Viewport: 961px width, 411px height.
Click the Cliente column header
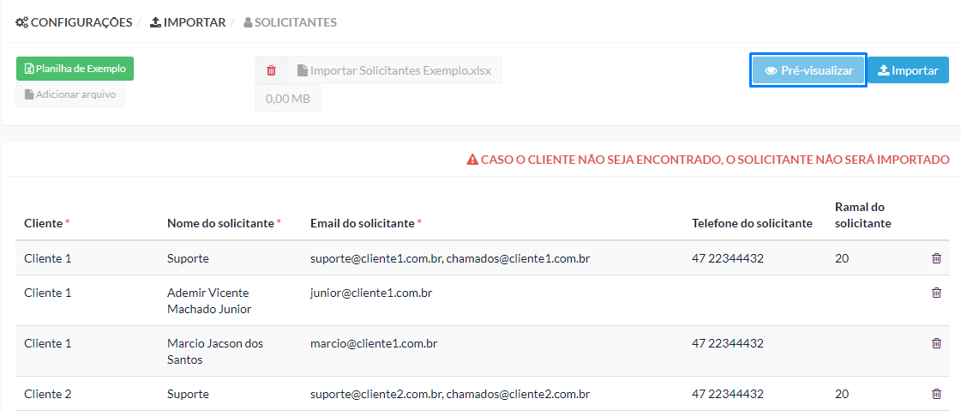coord(46,223)
